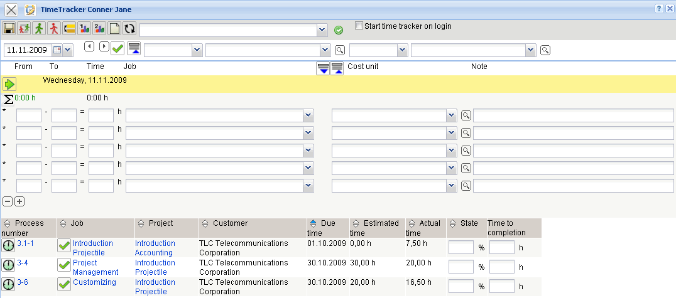This screenshot has width=676, height=298.
Task: Open the Introduction Accounting project link
Action: point(155,248)
